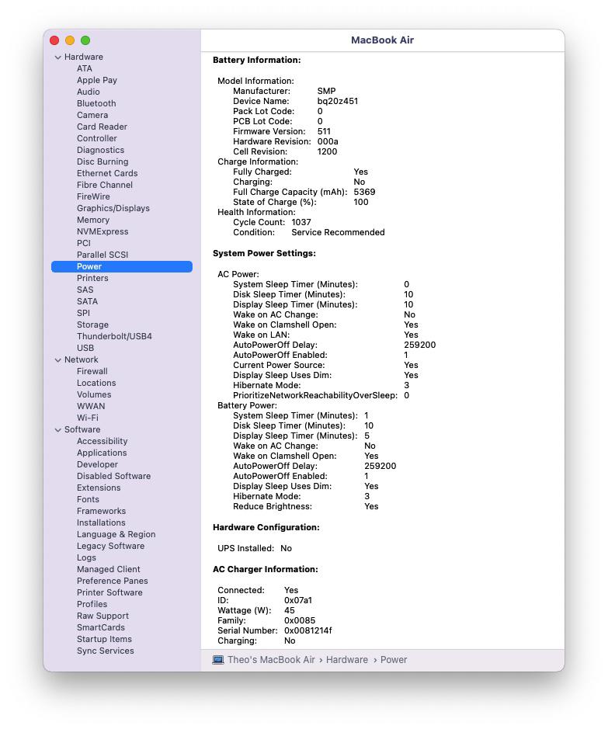Open the Printers hardware entry

click(x=92, y=278)
